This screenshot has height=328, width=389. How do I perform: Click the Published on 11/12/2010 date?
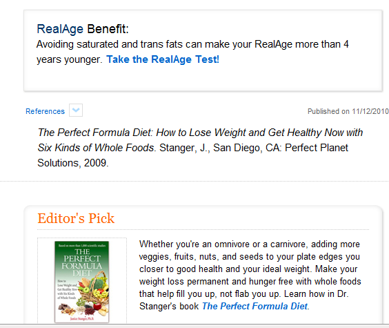tap(348, 111)
